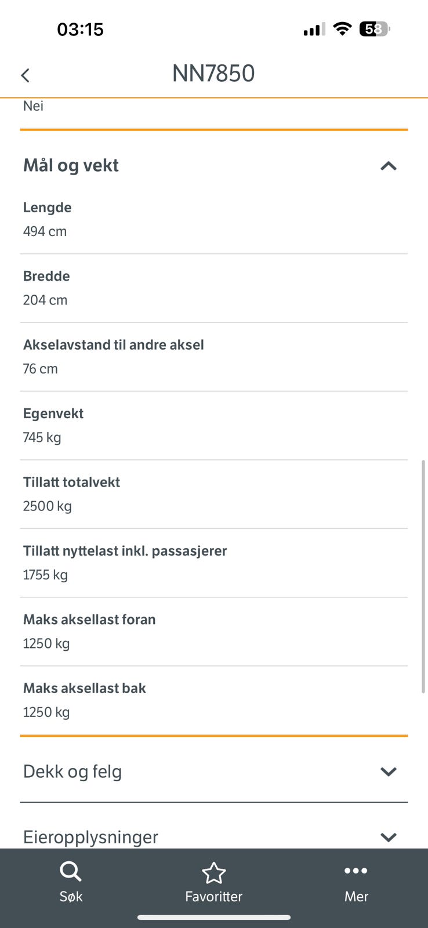Viewport: 428px width, 928px height.
Task: Collapse the Mål og vekt section chevron
Action: [x=388, y=166]
